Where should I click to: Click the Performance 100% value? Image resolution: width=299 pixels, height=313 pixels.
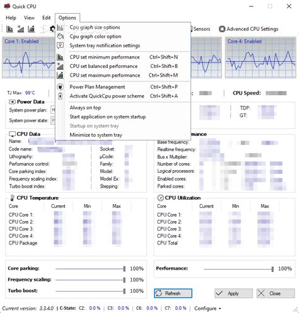pos(285,268)
